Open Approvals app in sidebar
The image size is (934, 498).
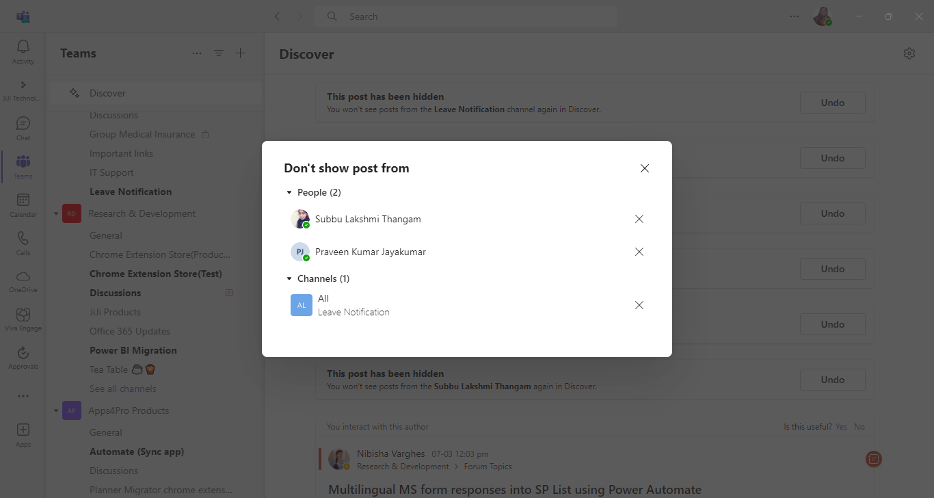(x=23, y=357)
